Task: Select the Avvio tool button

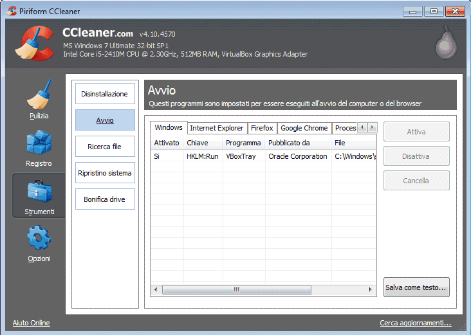Action: click(105, 120)
